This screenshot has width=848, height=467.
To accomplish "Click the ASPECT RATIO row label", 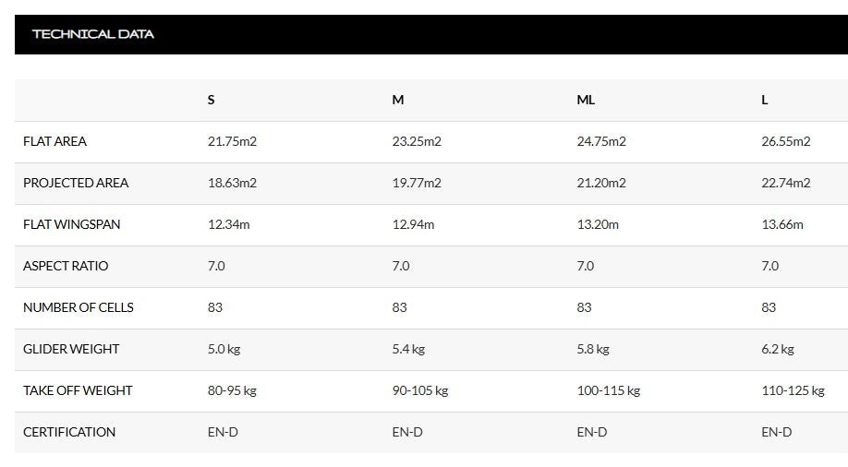I will 66,266.
